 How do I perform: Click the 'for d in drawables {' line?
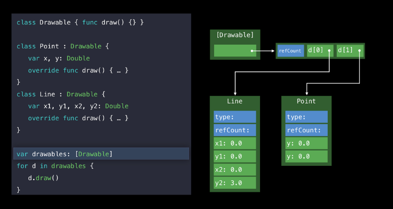[x=55, y=166]
